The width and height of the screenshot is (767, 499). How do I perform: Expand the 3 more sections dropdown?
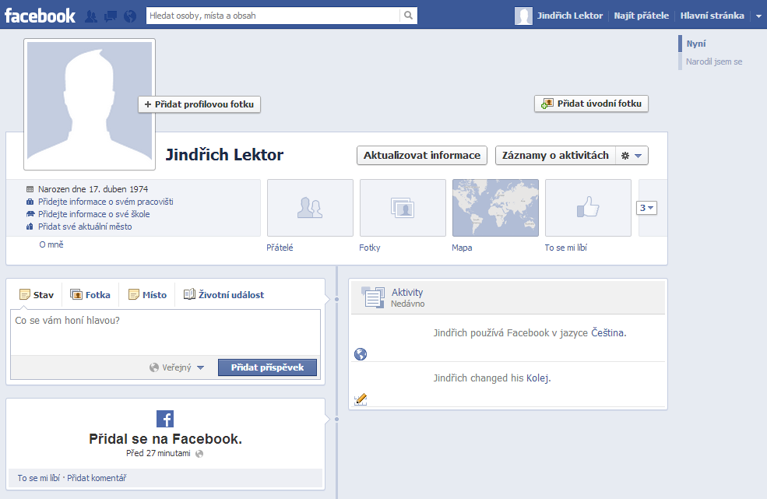646,208
